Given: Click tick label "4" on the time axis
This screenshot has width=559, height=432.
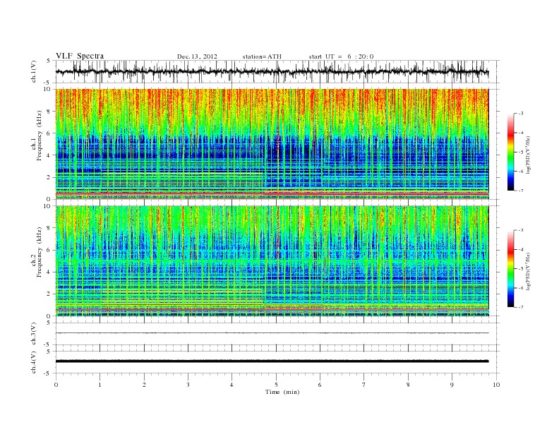Looking at the screenshot, I should click(x=232, y=385).
